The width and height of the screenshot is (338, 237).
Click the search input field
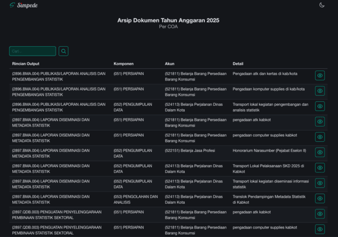(33, 51)
